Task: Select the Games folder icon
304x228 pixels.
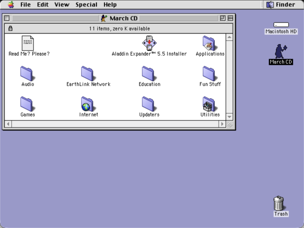Action: click(28, 104)
